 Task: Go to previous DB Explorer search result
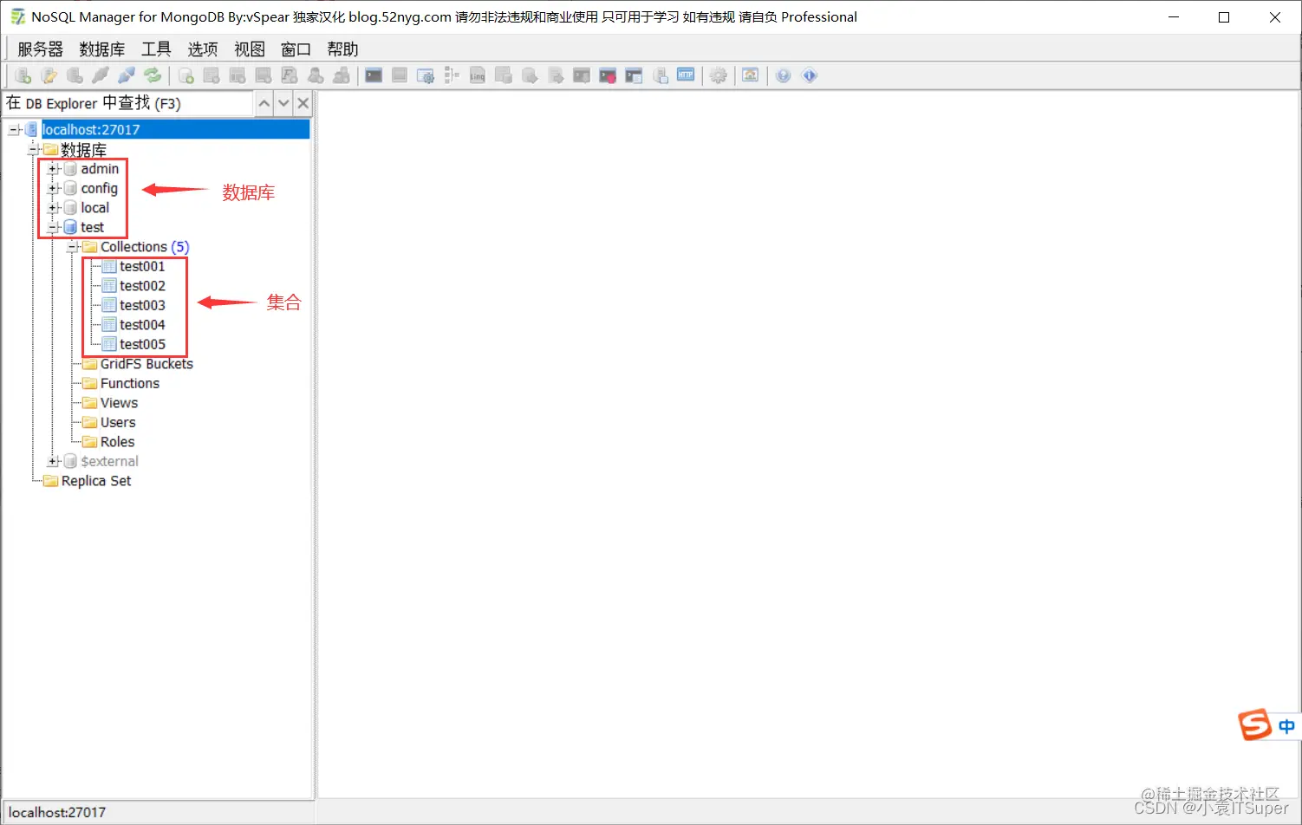264,104
